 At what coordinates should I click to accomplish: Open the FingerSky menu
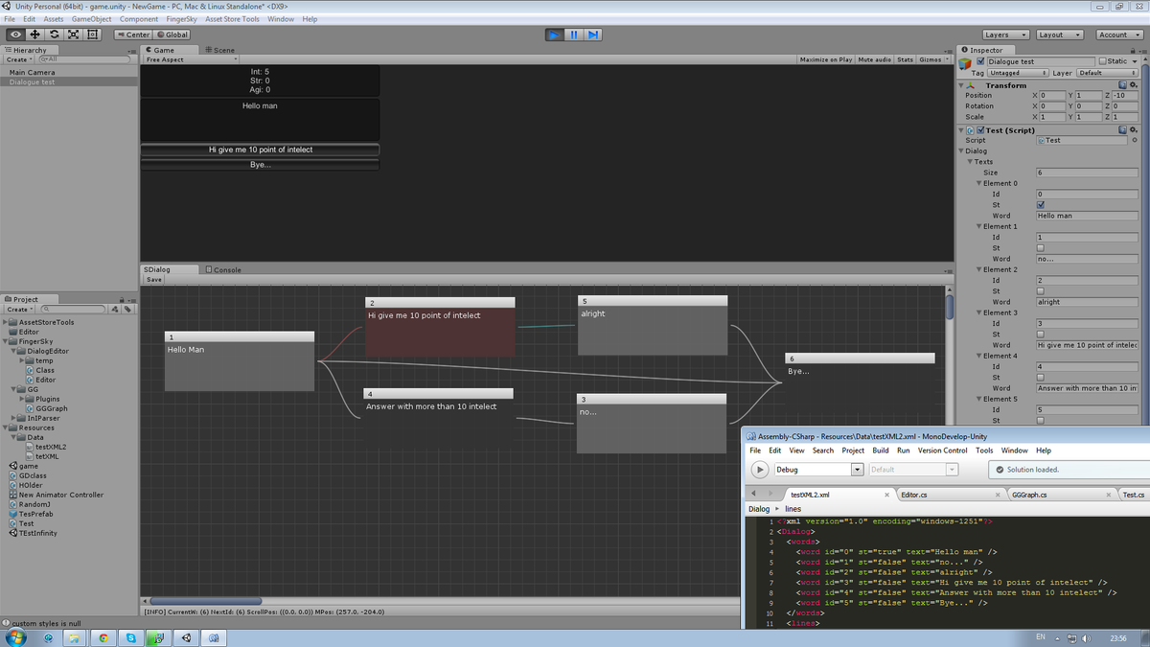[x=181, y=19]
